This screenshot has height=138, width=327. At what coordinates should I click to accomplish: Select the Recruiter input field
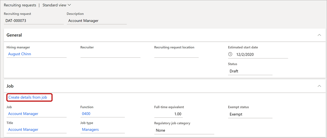coord(110,54)
